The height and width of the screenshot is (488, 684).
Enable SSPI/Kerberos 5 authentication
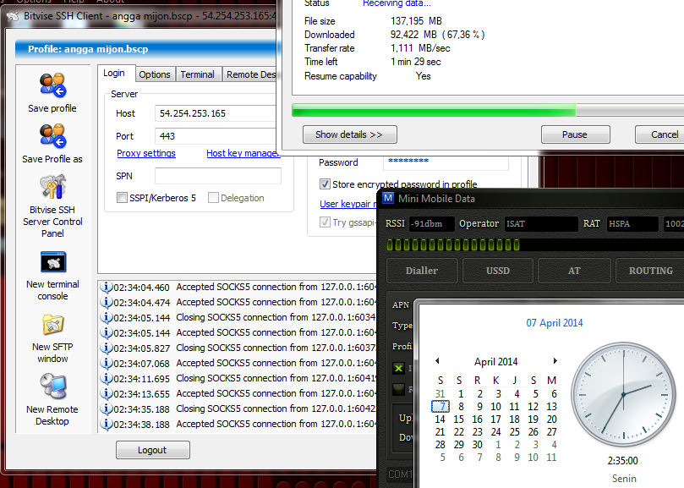tap(123, 197)
